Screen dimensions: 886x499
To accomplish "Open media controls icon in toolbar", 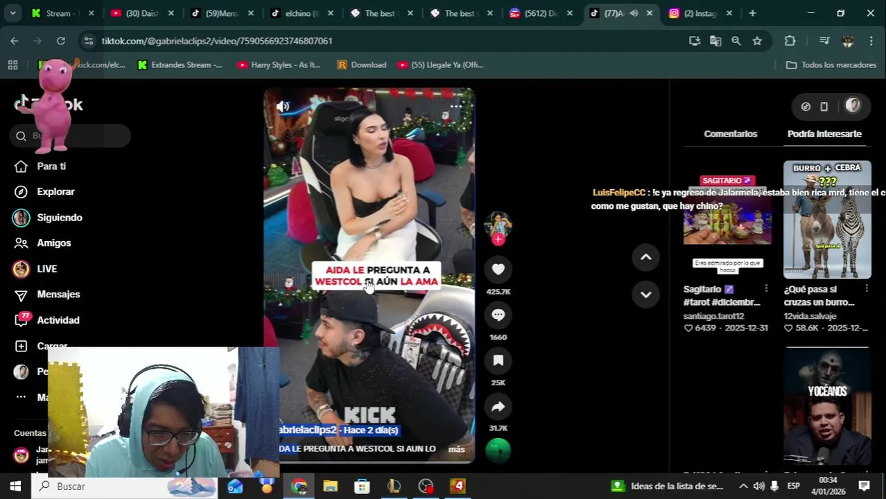I will 824,41.
